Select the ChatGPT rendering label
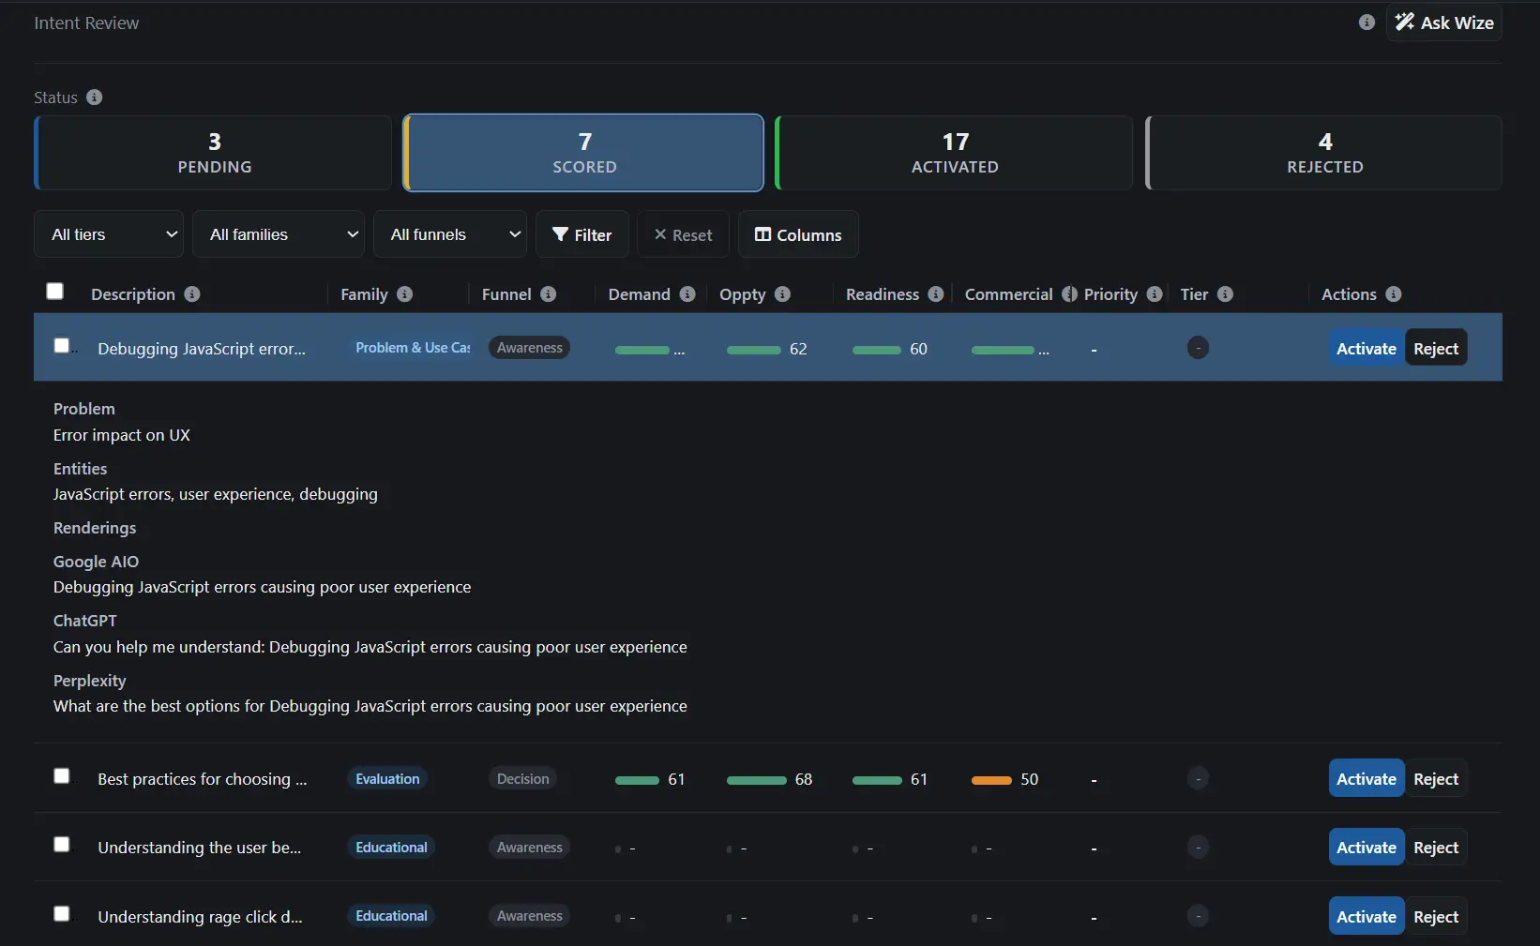 [85, 621]
